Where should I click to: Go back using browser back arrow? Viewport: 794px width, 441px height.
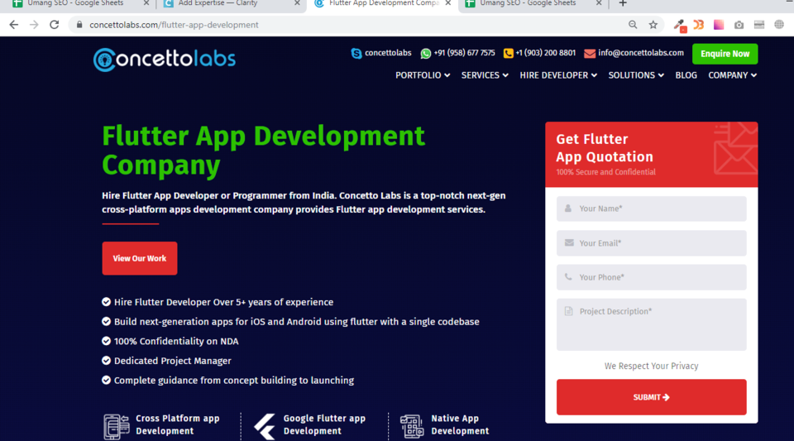click(14, 25)
